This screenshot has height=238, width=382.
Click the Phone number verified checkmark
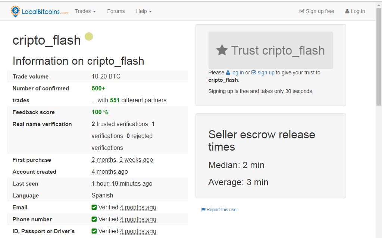pyautogui.click(x=94, y=219)
